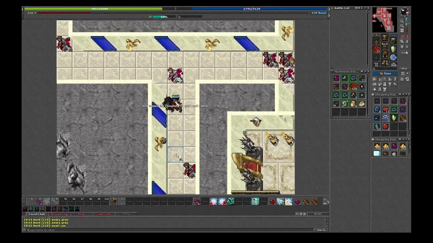Image resolution: width=433 pixels, height=243 pixels.
Task: Select the mushrooms stack of 3
Action: [354, 95]
